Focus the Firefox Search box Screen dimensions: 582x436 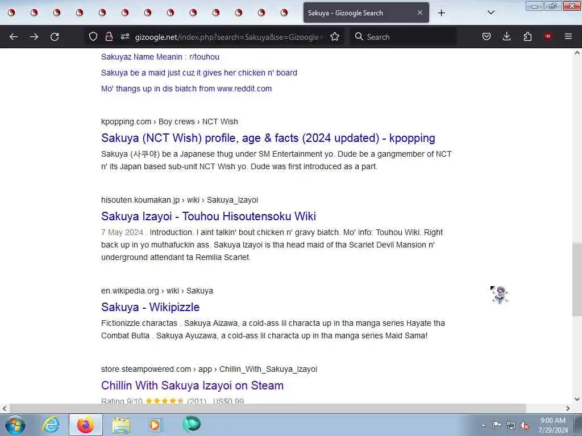[x=404, y=37]
